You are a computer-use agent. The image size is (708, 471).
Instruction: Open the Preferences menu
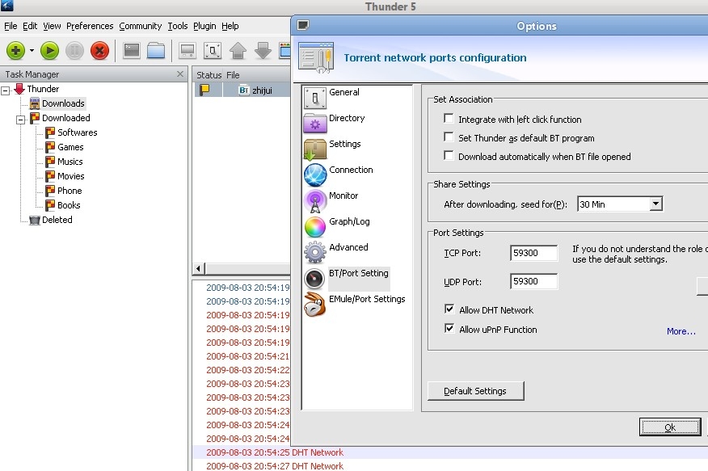tap(90, 26)
